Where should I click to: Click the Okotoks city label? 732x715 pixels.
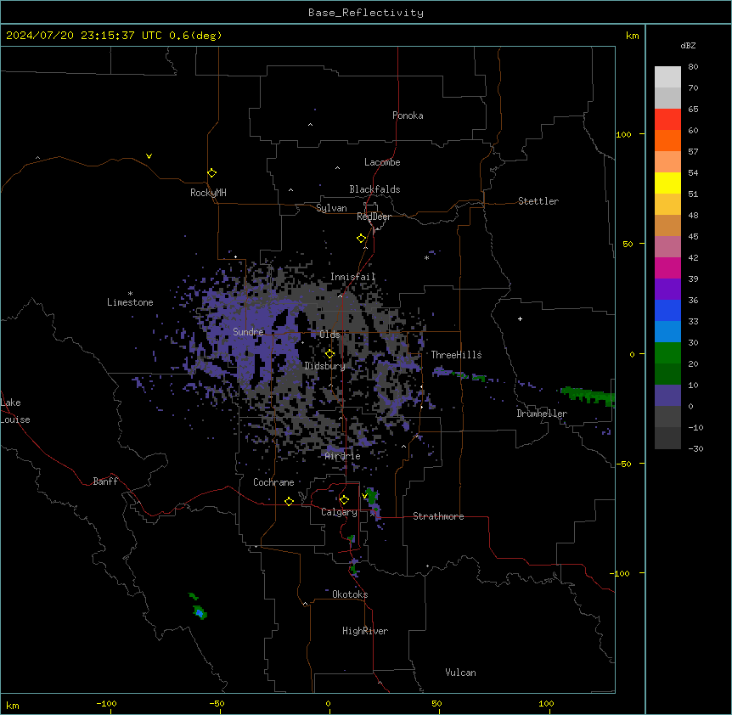350,594
